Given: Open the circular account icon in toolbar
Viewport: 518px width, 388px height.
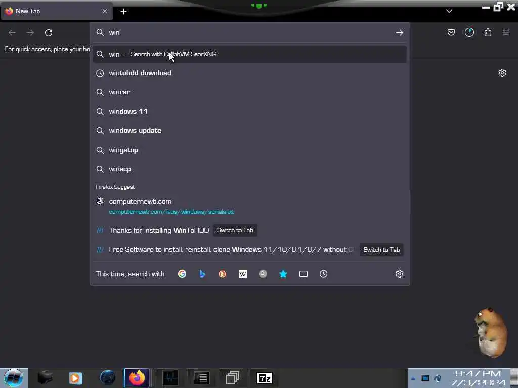Looking at the screenshot, I should coord(469,32).
